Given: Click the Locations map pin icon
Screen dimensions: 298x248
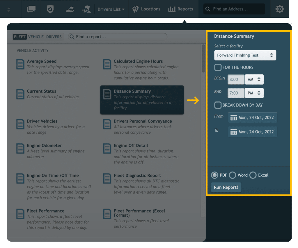Looking at the screenshot, I should click(135, 9).
